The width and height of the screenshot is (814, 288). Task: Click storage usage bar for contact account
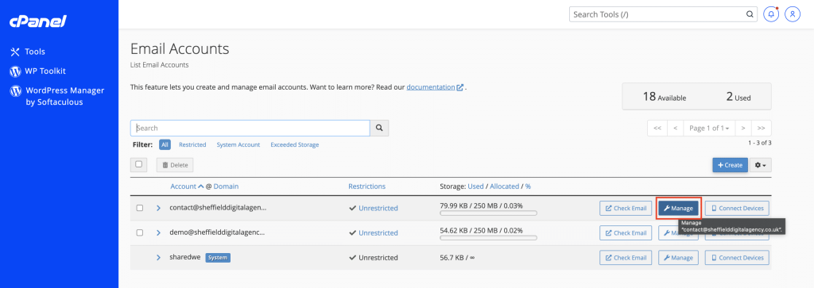[x=489, y=213]
